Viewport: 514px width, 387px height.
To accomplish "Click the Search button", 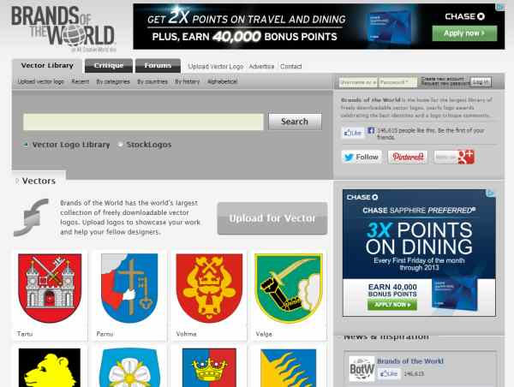I will (x=295, y=122).
